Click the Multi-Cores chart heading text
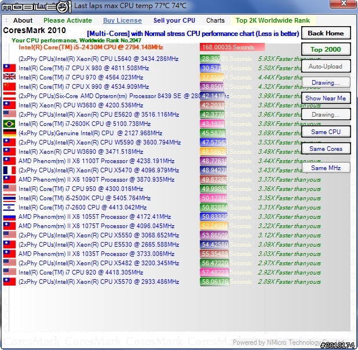The image size is (358, 350). tap(193, 34)
